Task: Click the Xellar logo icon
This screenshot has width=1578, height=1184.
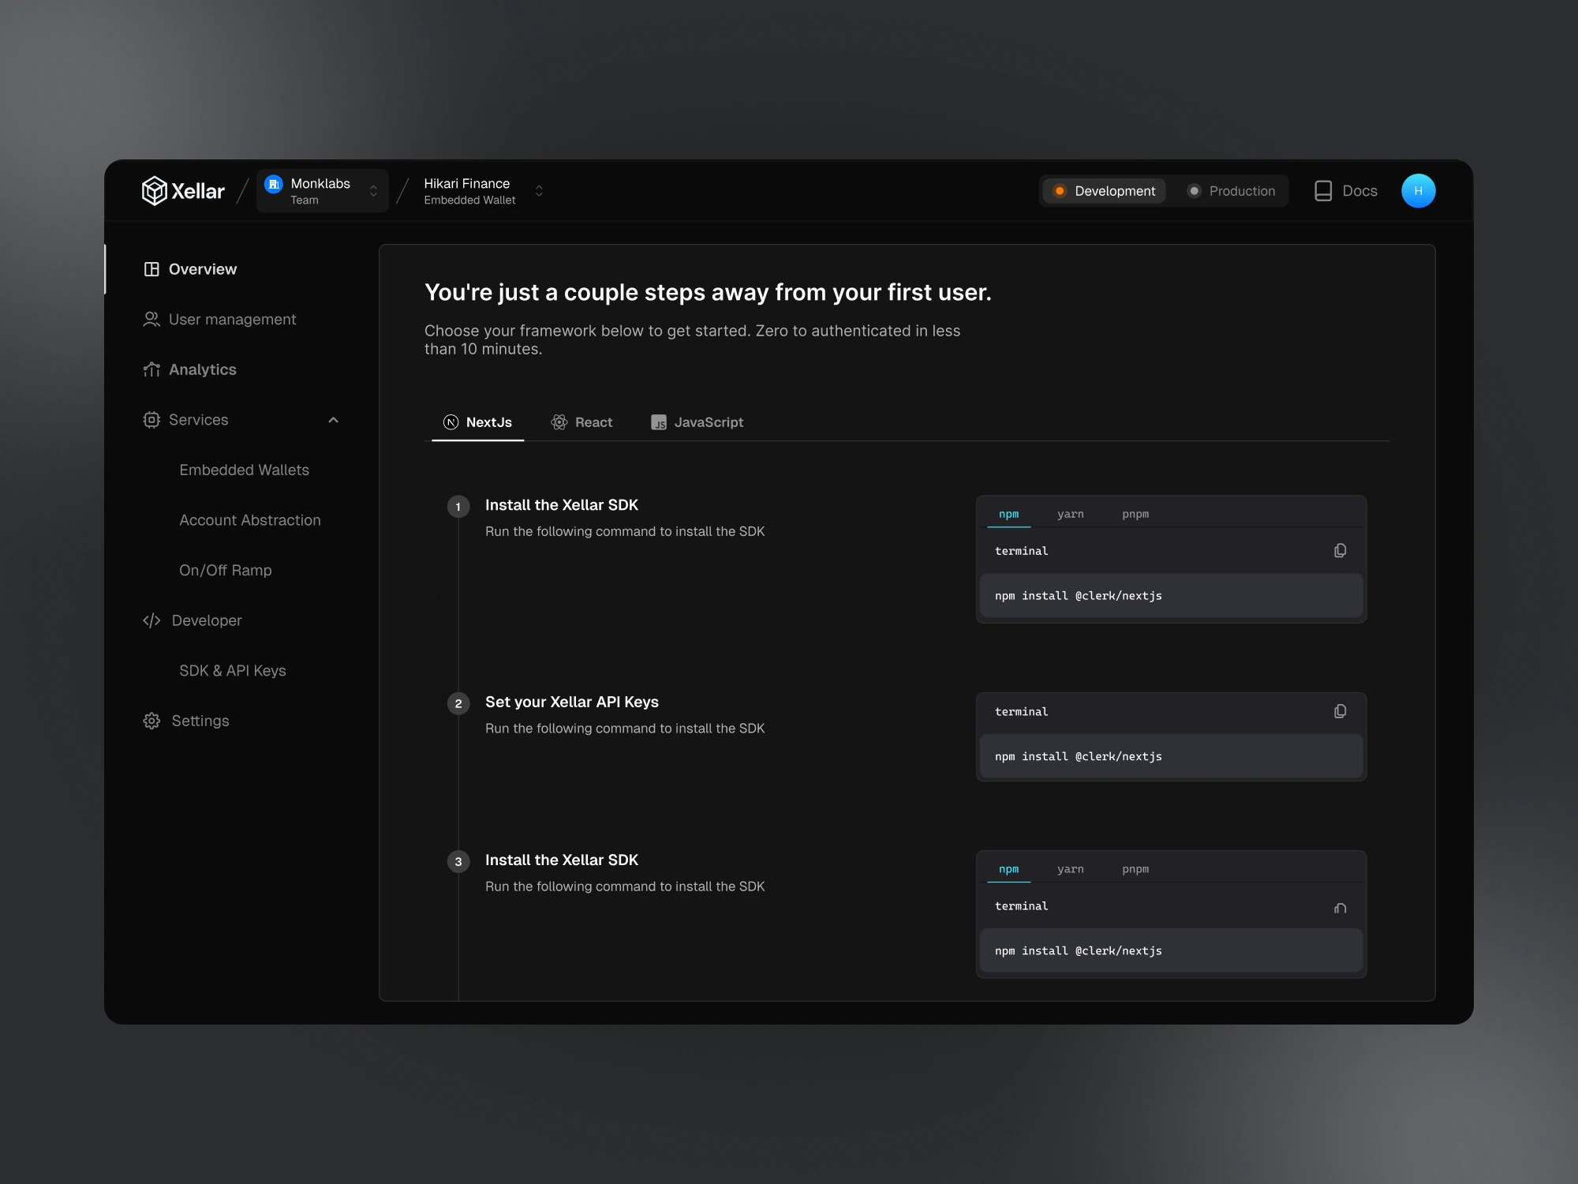Action: [x=154, y=190]
